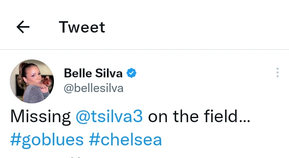View the author's circular avatar
289x158 pixels.
point(32,81)
